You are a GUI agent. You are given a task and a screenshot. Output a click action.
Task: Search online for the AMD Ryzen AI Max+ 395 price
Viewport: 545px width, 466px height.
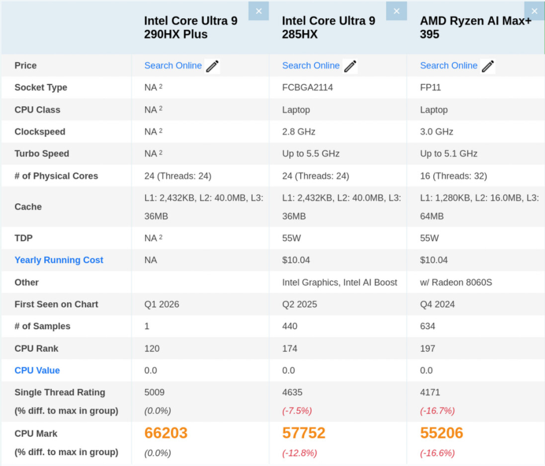(x=449, y=66)
